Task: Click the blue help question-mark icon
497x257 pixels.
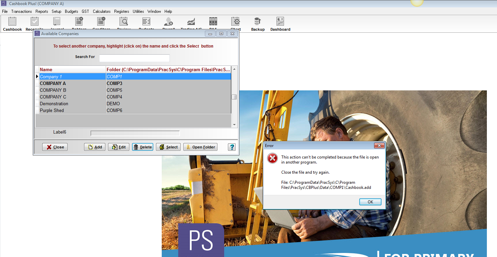Action: click(232, 147)
